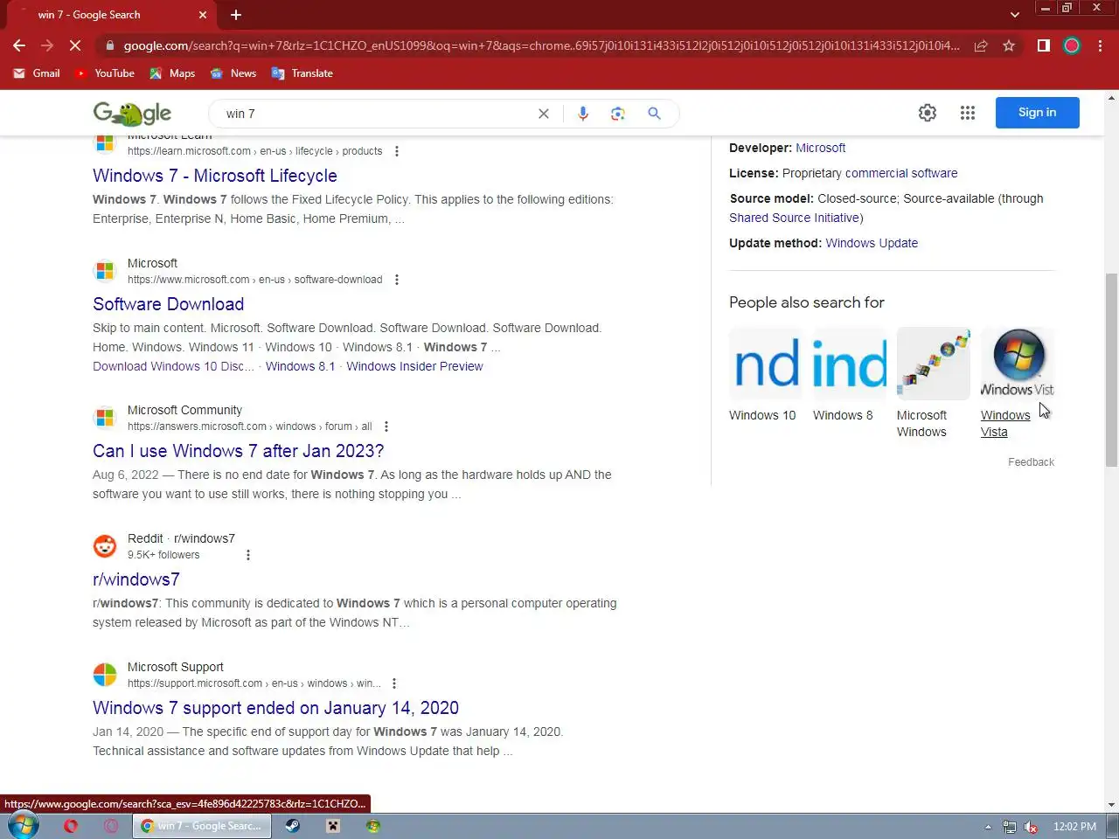Image resolution: width=1119 pixels, height=839 pixels.
Task: Click the Chrome address bar
Action: [540, 45]
